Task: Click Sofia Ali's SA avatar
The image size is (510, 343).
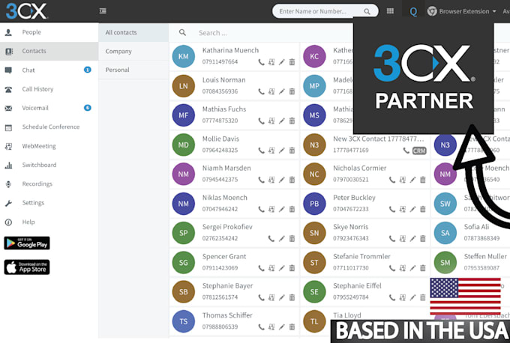Action: tap(445, 233)
